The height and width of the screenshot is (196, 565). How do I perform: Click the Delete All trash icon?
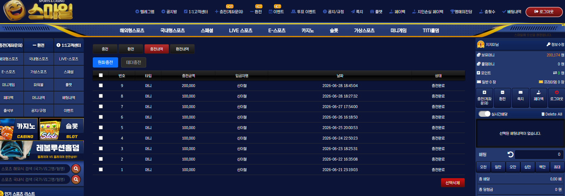[543, 114]
